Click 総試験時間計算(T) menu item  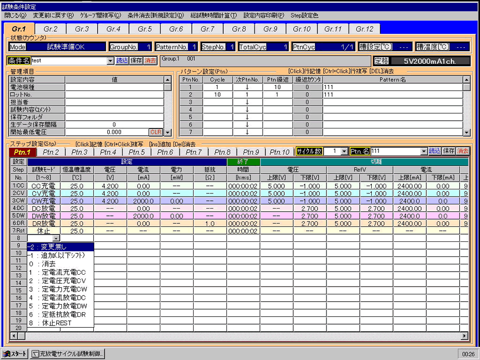[213, 15]
